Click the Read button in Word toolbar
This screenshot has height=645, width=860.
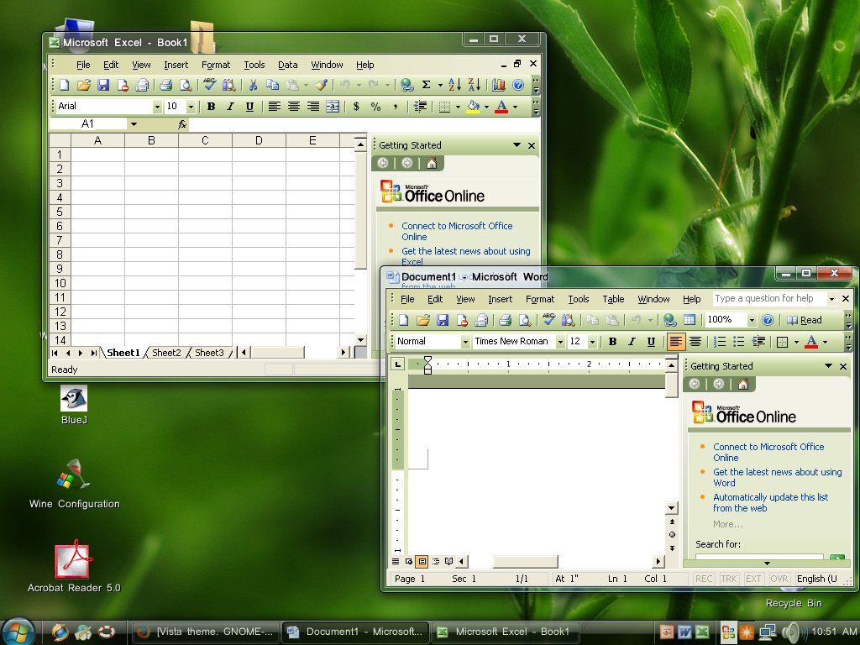point(804,320)
